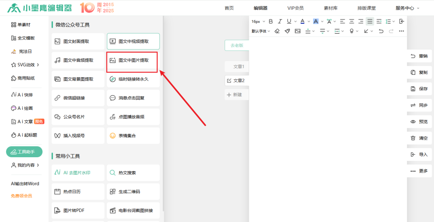Viewport: 434px width, 222px height.
Task: Click the space-after-paragraph icon
Action: [x=322, y=31]
